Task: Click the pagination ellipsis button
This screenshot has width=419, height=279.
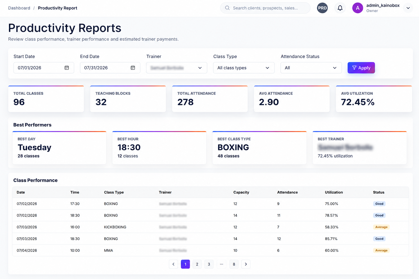Action: pyautogui.click(x=222, y=264)
